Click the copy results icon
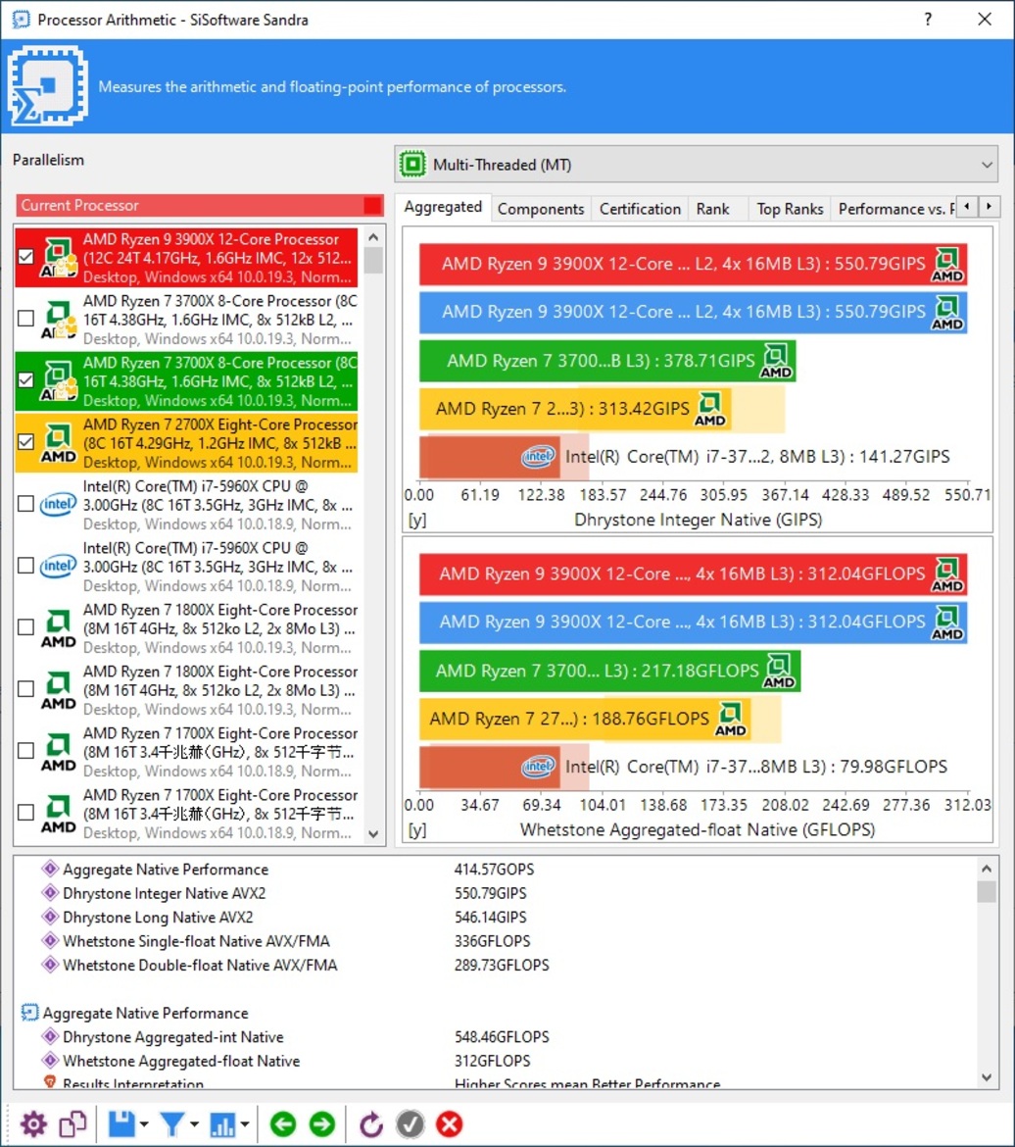1015x1147 pixels. coord(73,1123)
